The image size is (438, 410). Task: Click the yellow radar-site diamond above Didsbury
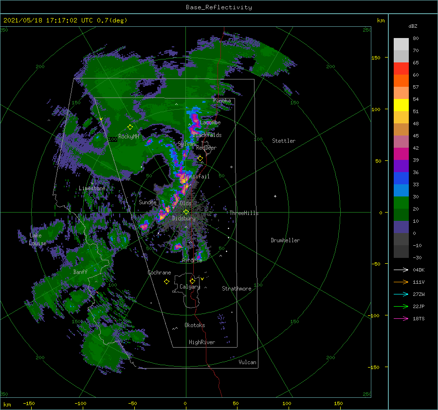186,212
